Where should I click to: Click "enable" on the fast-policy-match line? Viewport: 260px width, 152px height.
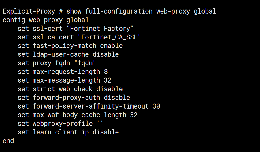click(111, 46)
